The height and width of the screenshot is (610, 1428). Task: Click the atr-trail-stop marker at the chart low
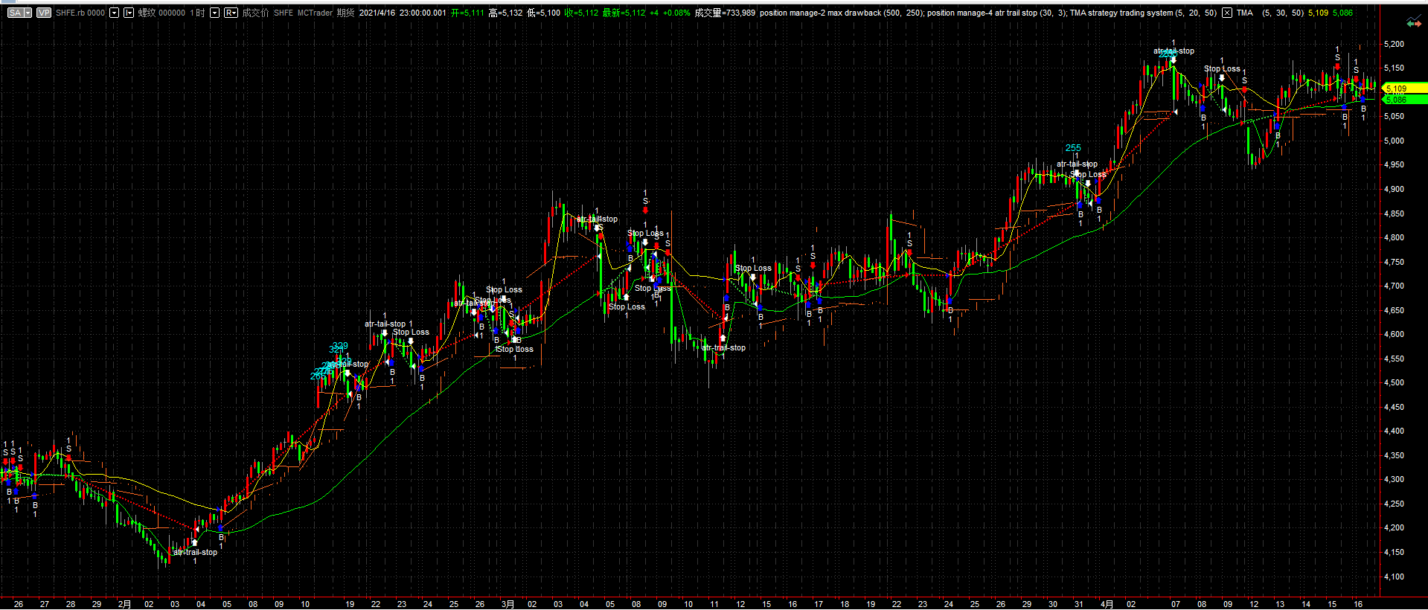coord(195,552)
